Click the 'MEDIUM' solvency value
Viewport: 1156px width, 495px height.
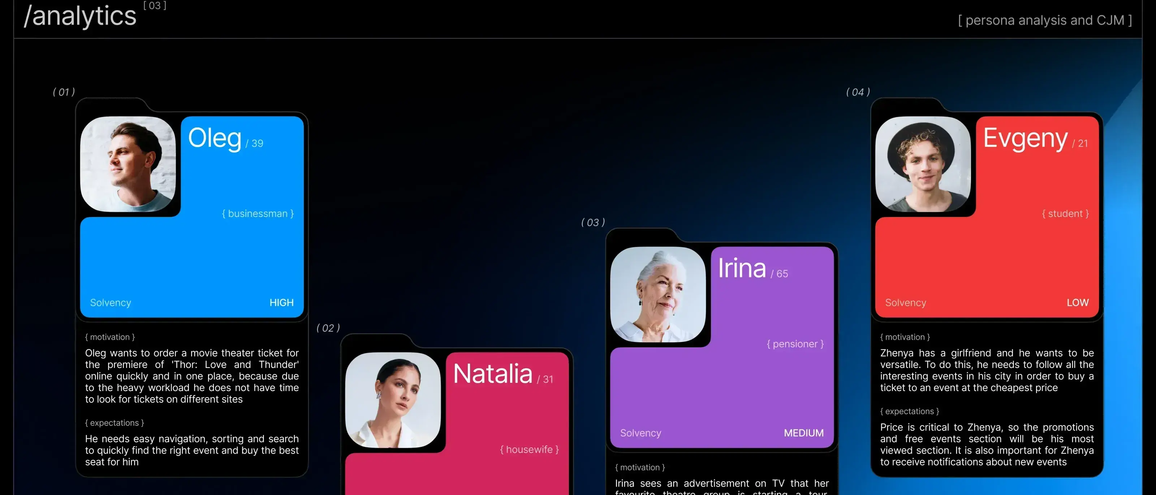(804, 433)
